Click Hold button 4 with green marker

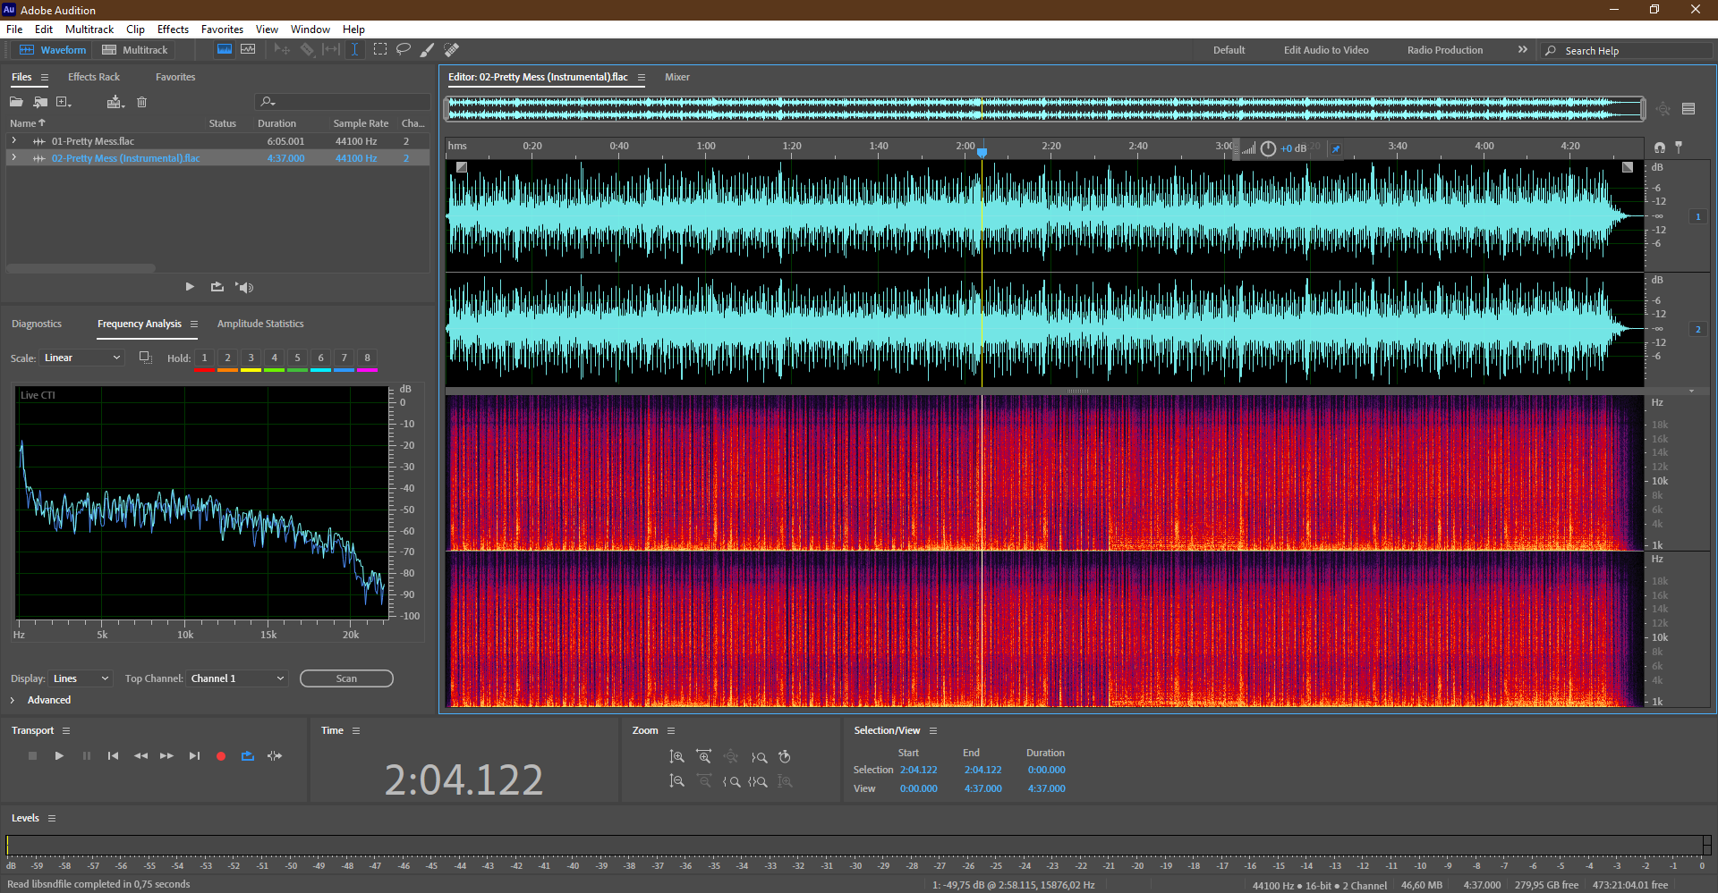274,359
